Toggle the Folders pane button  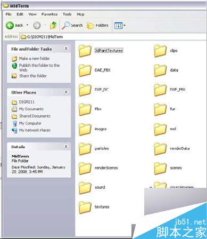[x=97, y=26]
